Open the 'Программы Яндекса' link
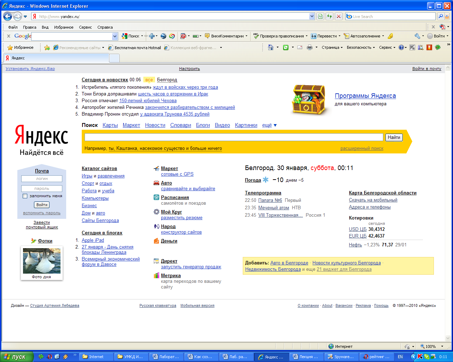453x362 pixels. point(365,96)
